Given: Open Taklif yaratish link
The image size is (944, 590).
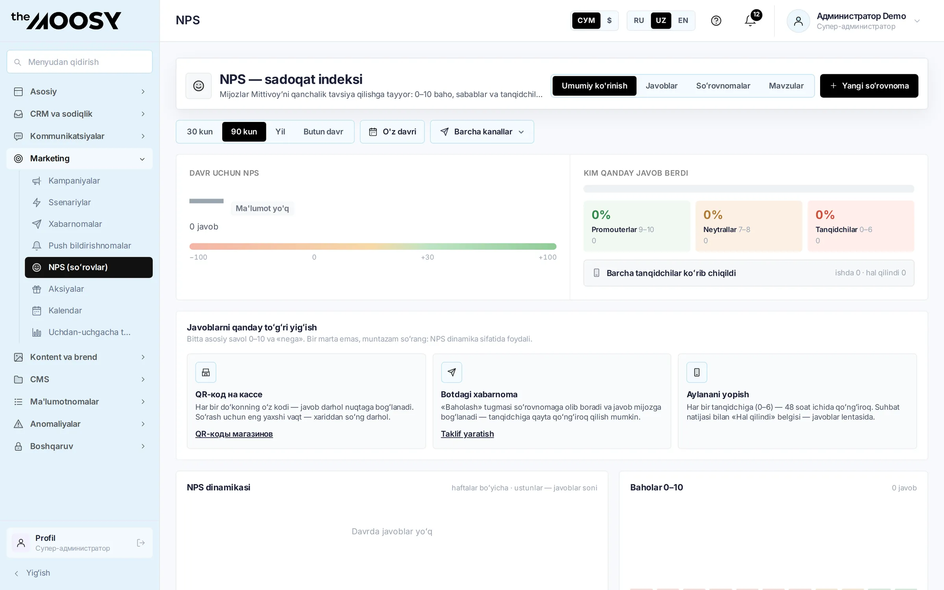Looking at the screenshot, I should 467,433.
